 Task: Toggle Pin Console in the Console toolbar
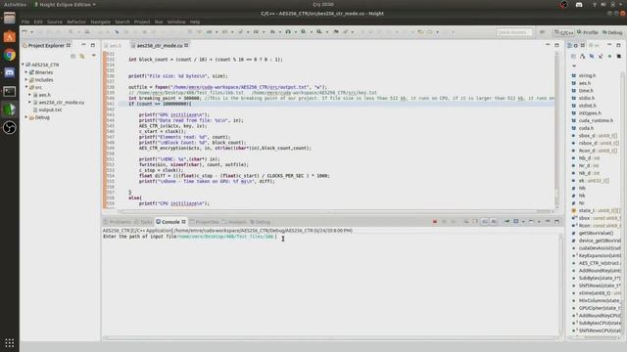point(506,222)
